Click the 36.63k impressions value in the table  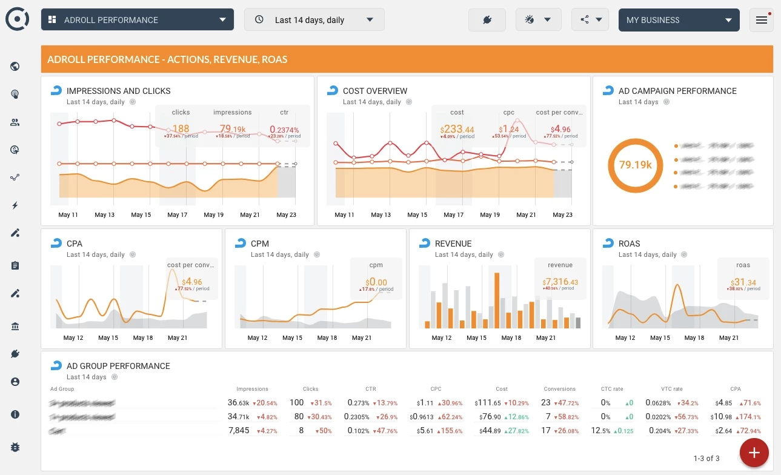[x=238, y=403]
